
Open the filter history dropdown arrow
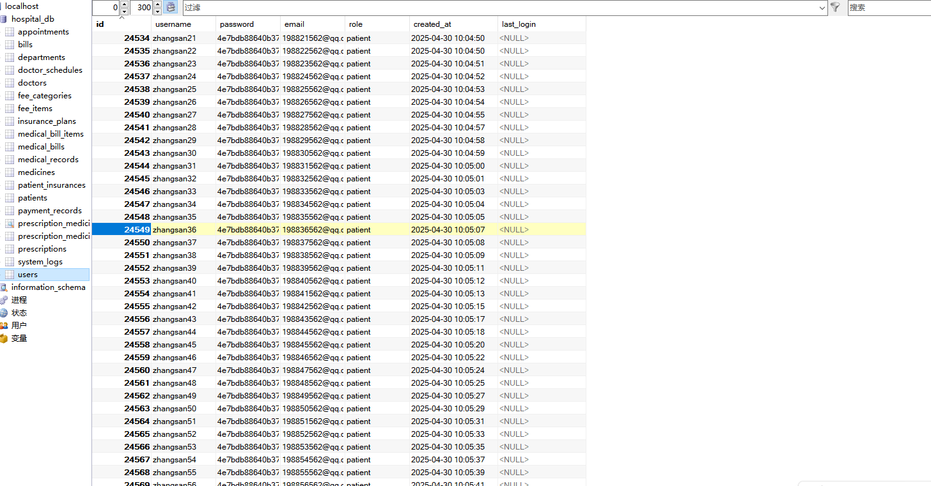(822, 8)
